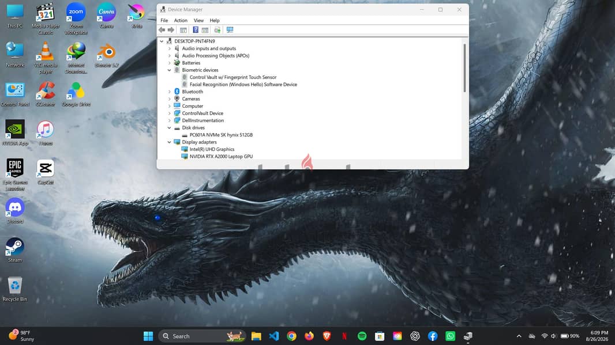Expand the DellInstrumentation category
The image size is (615, 345).
(x=170, y=120)
